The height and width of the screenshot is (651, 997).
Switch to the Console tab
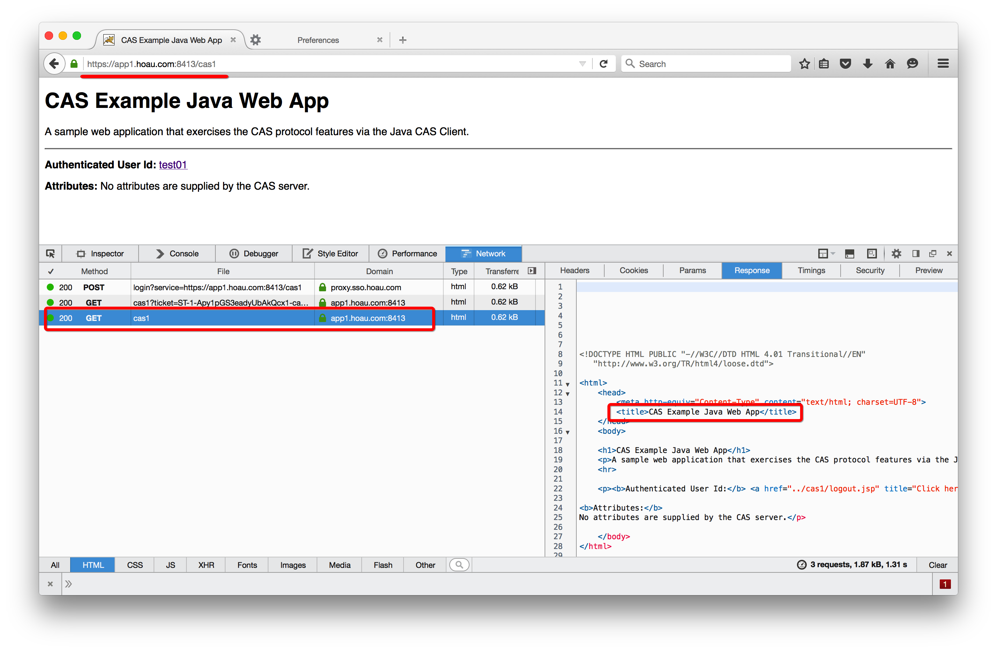click(177, 254)
